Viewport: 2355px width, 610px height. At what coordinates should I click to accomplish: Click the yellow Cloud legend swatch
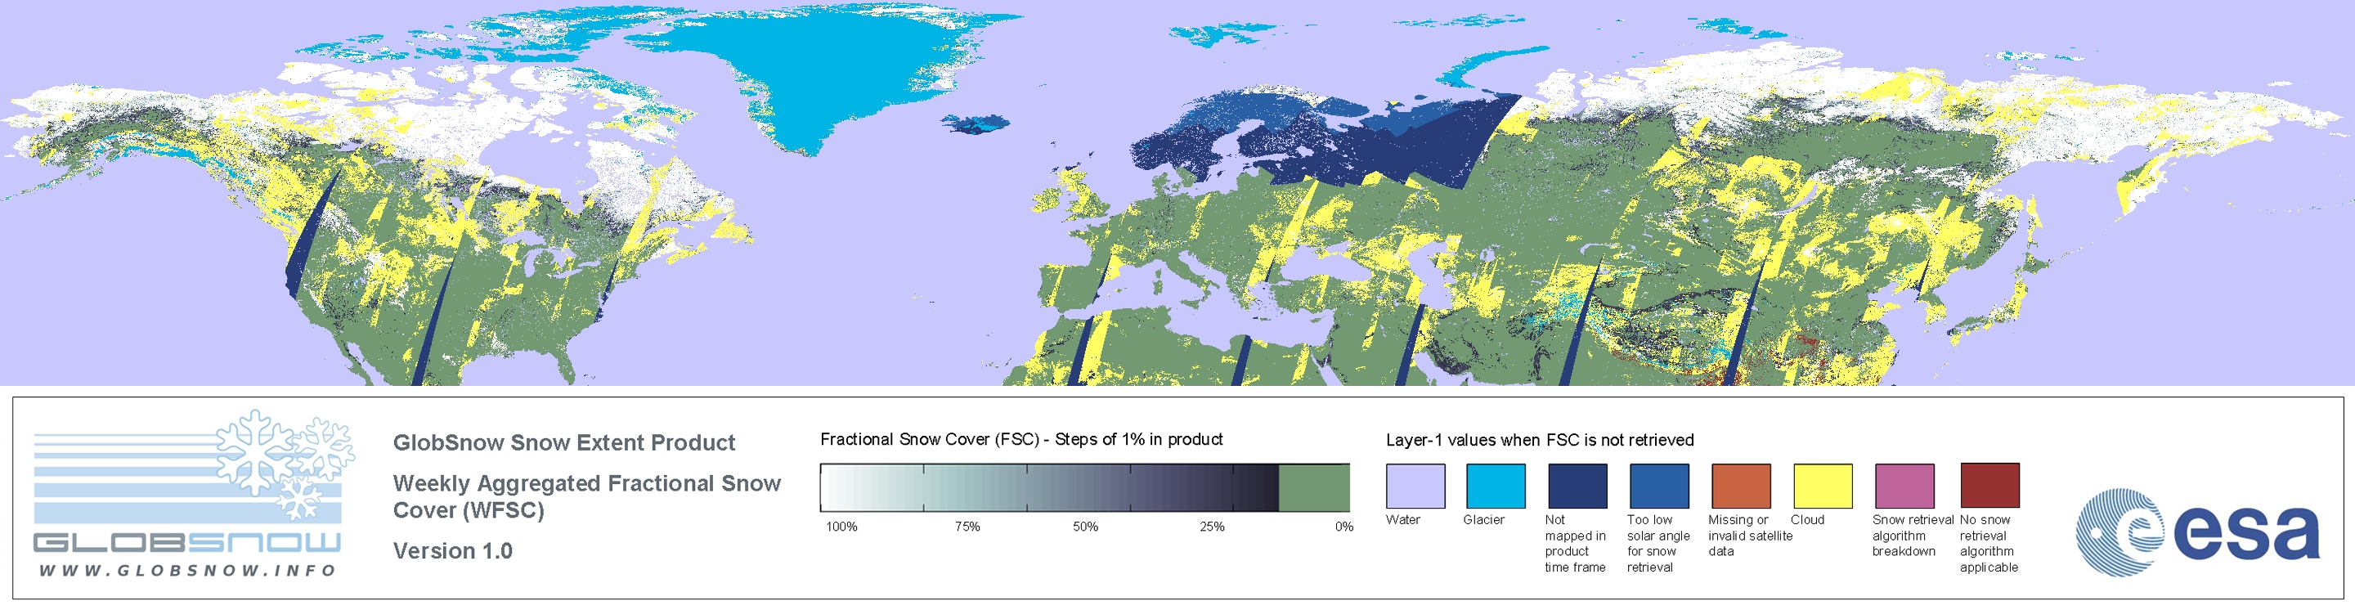[x=1823, y=486]
